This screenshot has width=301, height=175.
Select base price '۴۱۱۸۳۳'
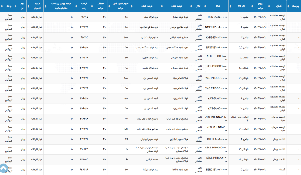(x=84, y=149)
